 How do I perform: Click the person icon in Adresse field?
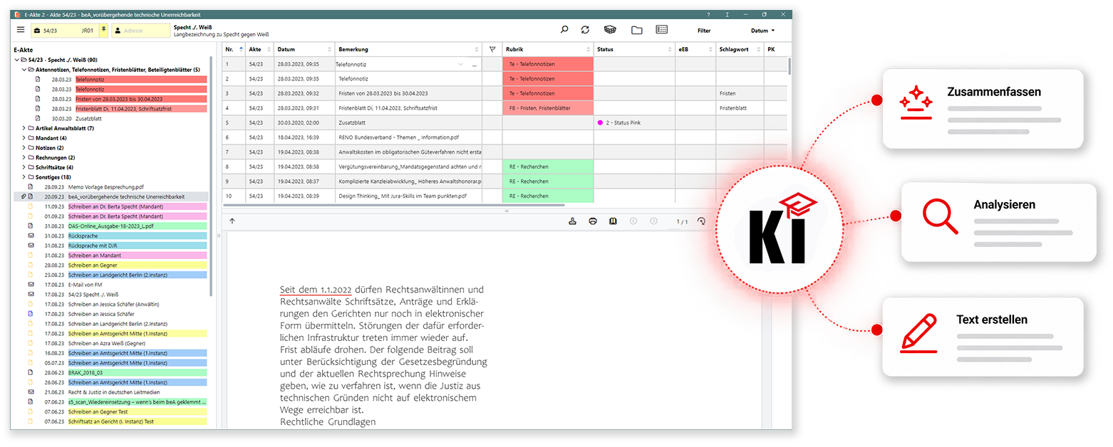pyautogui.click(x=118, y=31)
